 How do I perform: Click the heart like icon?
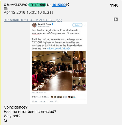[x=48, y=101]
